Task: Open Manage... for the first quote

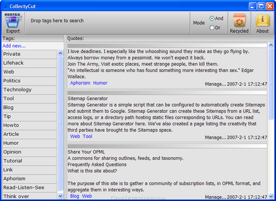Action: pyautogui.click(x=215, y=84)
